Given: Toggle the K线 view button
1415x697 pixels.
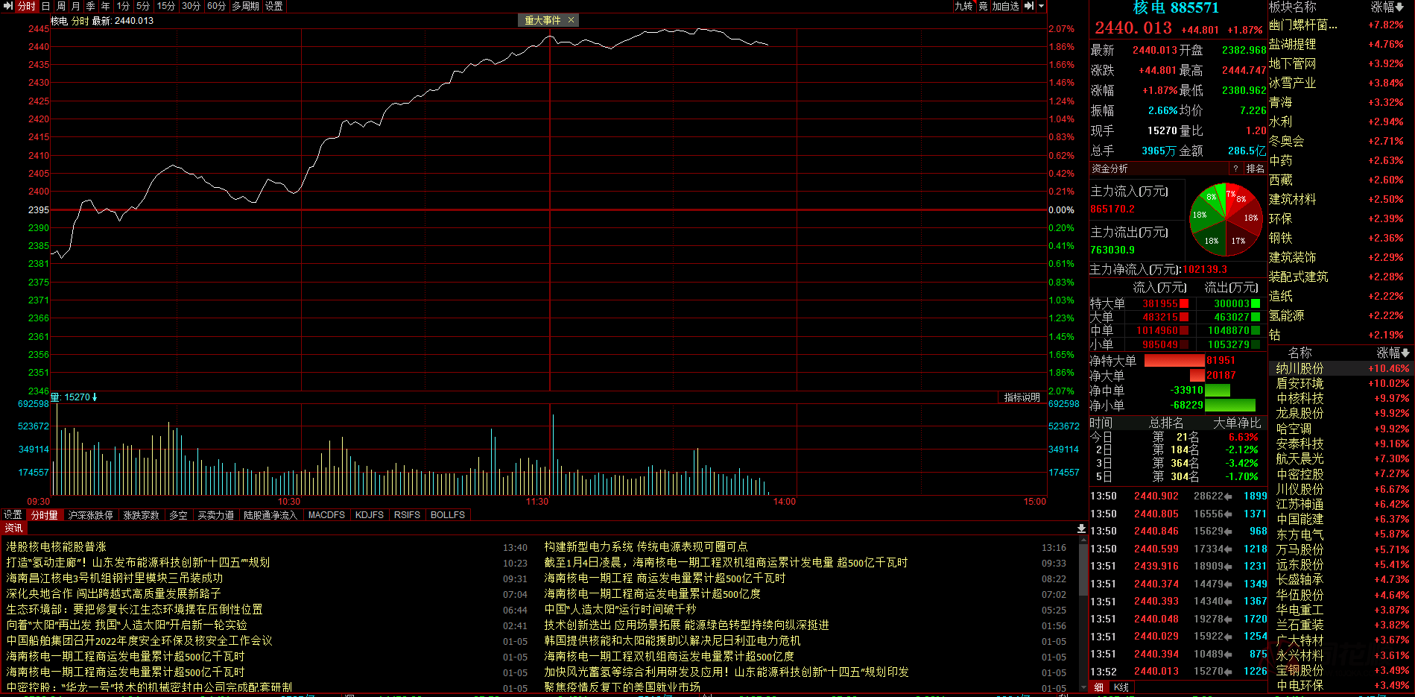Looking at the screenshot, I should click(x=1121, y=687).
